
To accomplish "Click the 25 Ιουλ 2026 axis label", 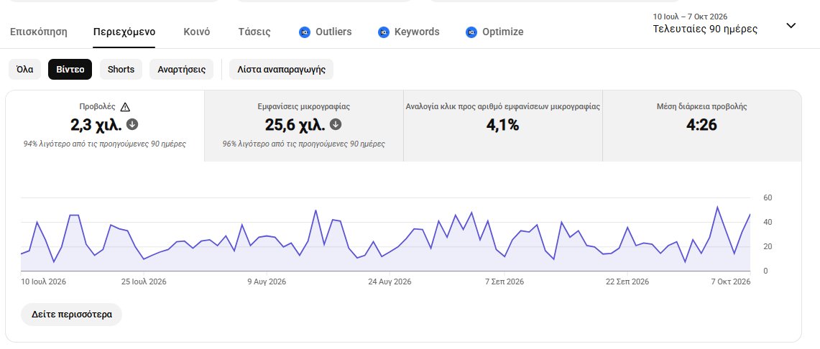I will pyautogui.click(x=144, y=281).
